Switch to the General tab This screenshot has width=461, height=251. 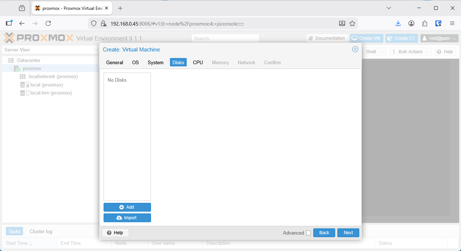[115, 62]
